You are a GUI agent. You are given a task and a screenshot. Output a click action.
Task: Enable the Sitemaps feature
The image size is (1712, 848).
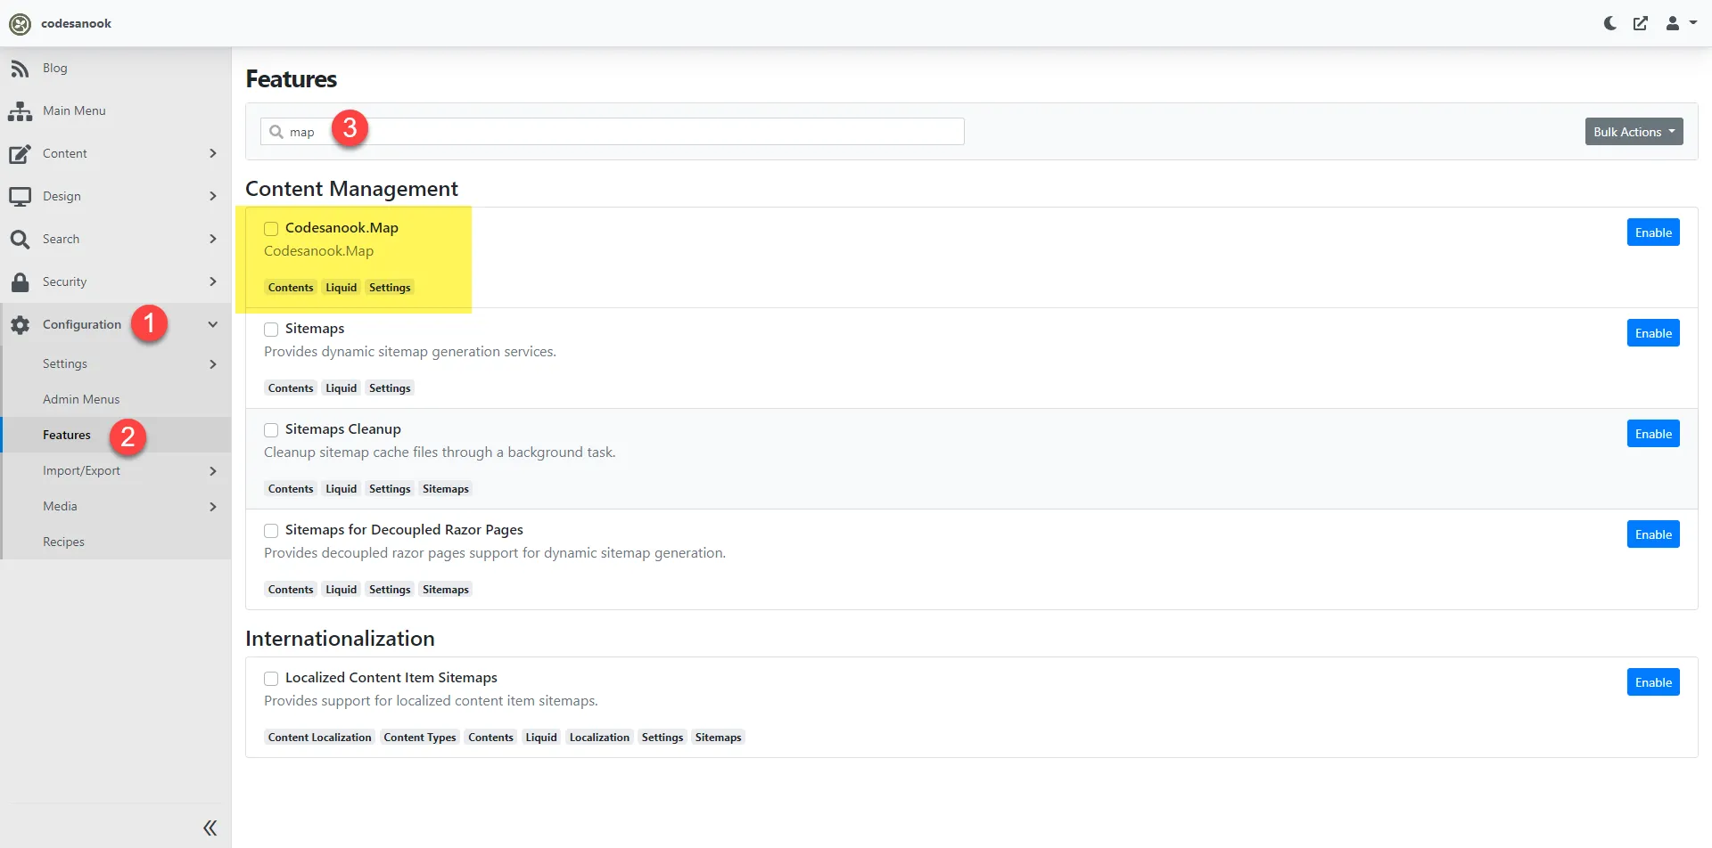click(x=1653, y=333)
